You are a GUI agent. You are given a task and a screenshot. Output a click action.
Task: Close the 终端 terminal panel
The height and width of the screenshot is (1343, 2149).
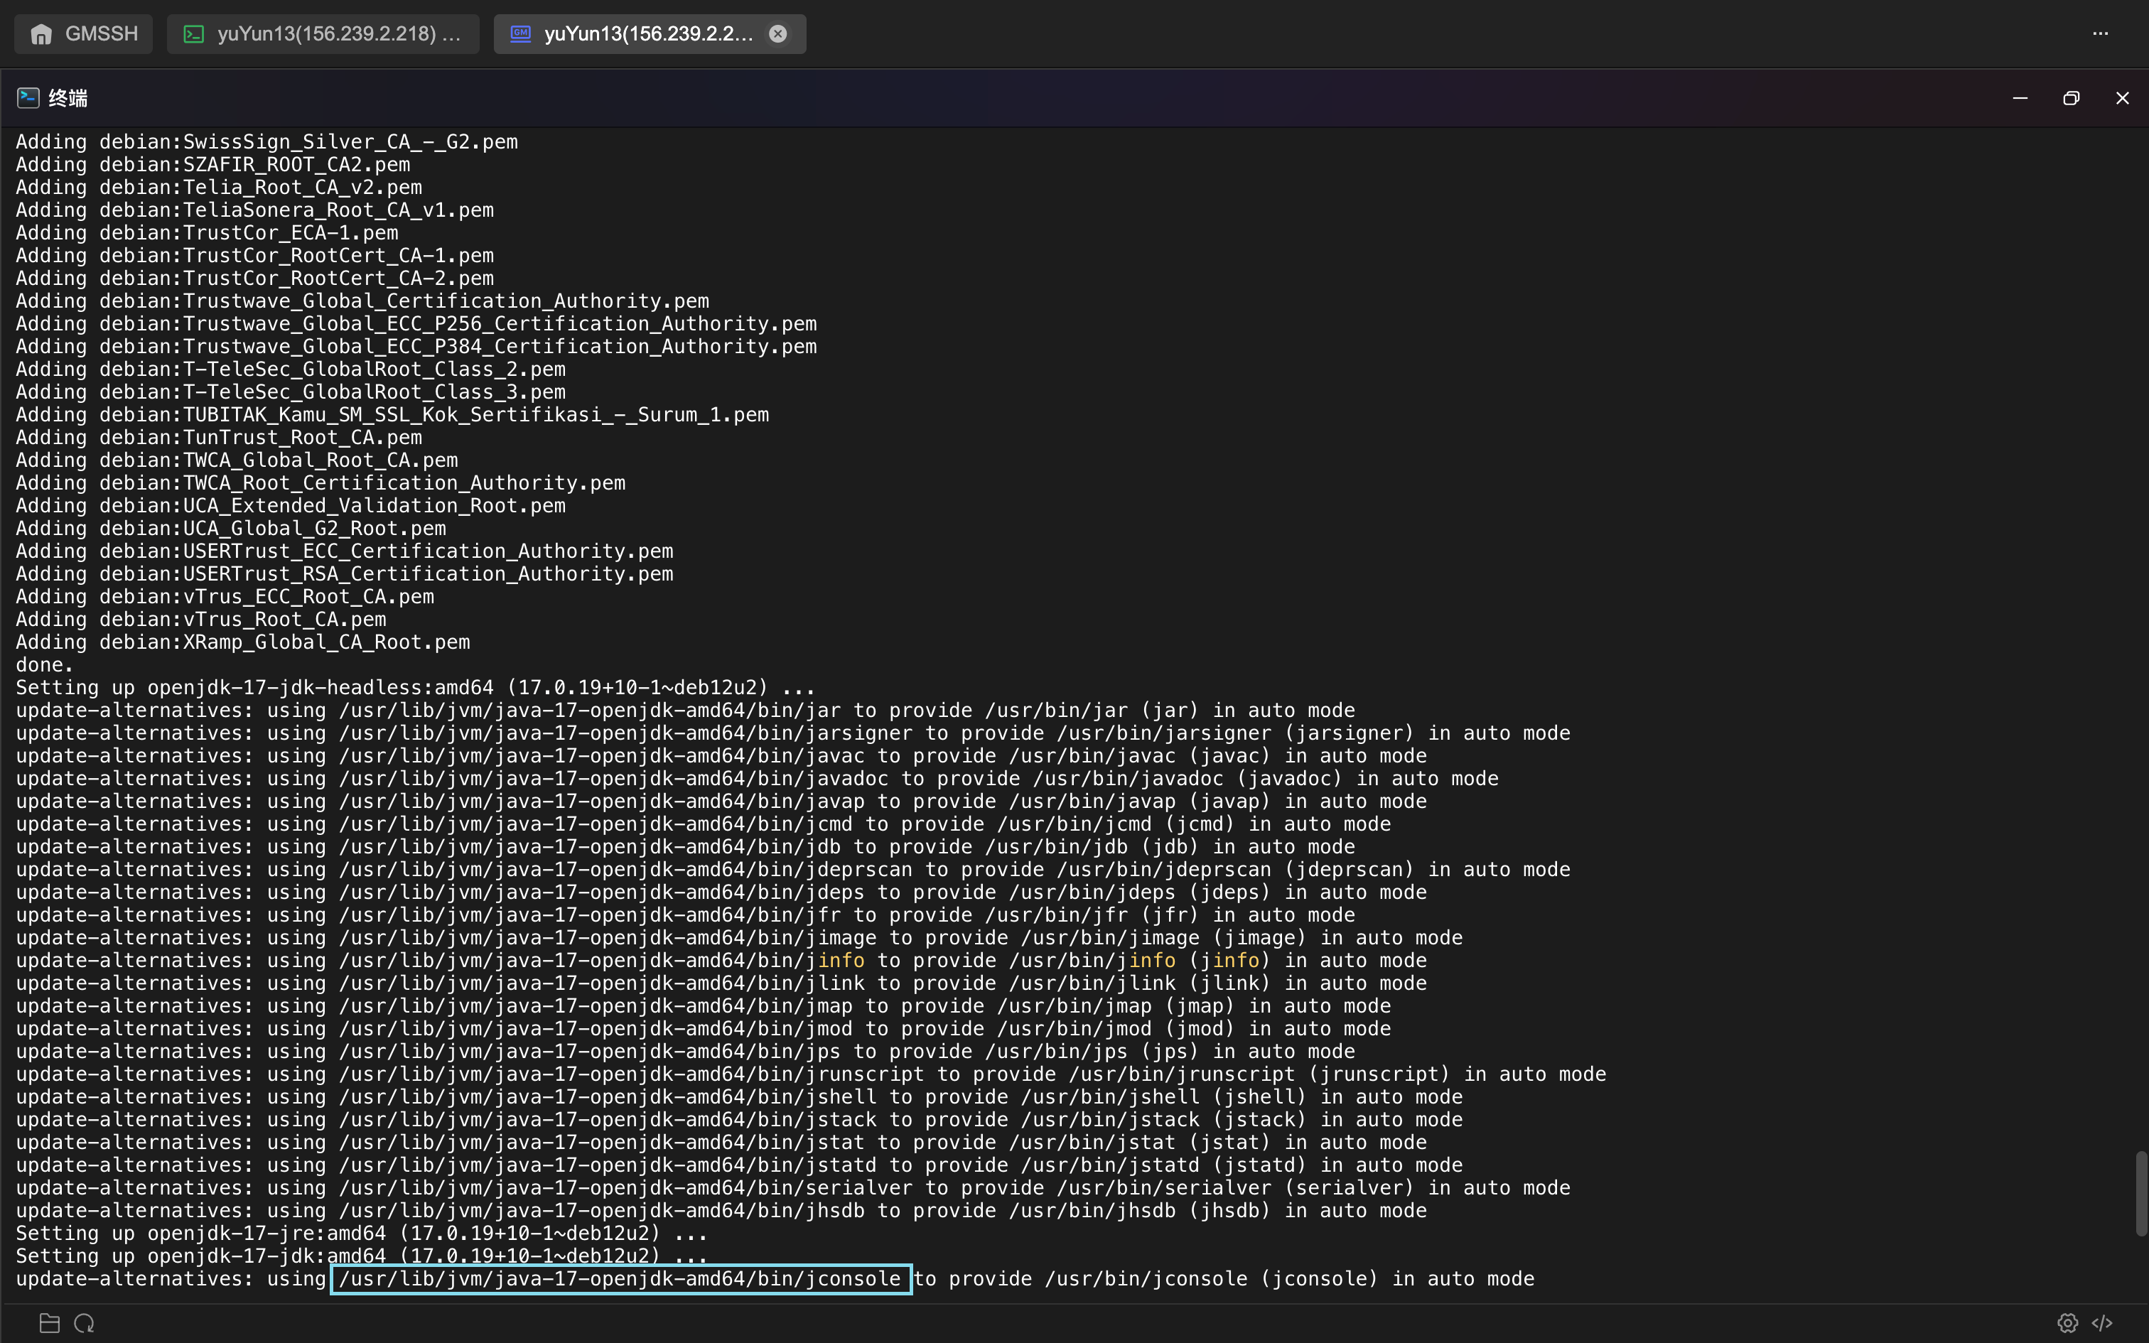(2123, 98)
